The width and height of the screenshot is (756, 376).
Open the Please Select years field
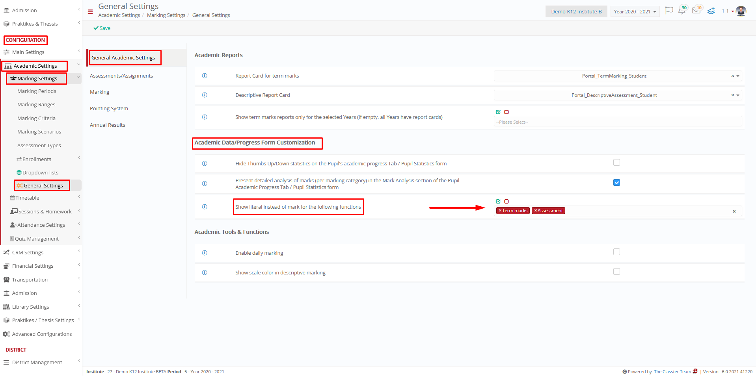pyautogui.click(x=618, y=122)
